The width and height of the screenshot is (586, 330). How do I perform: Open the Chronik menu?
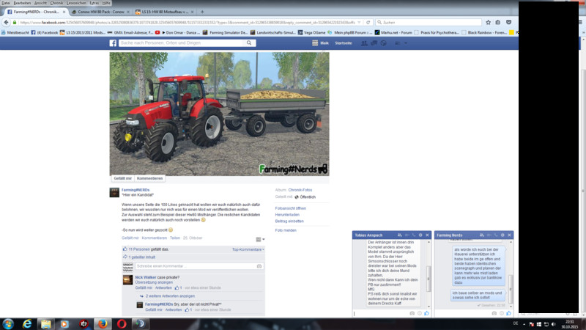click(57, 3)
